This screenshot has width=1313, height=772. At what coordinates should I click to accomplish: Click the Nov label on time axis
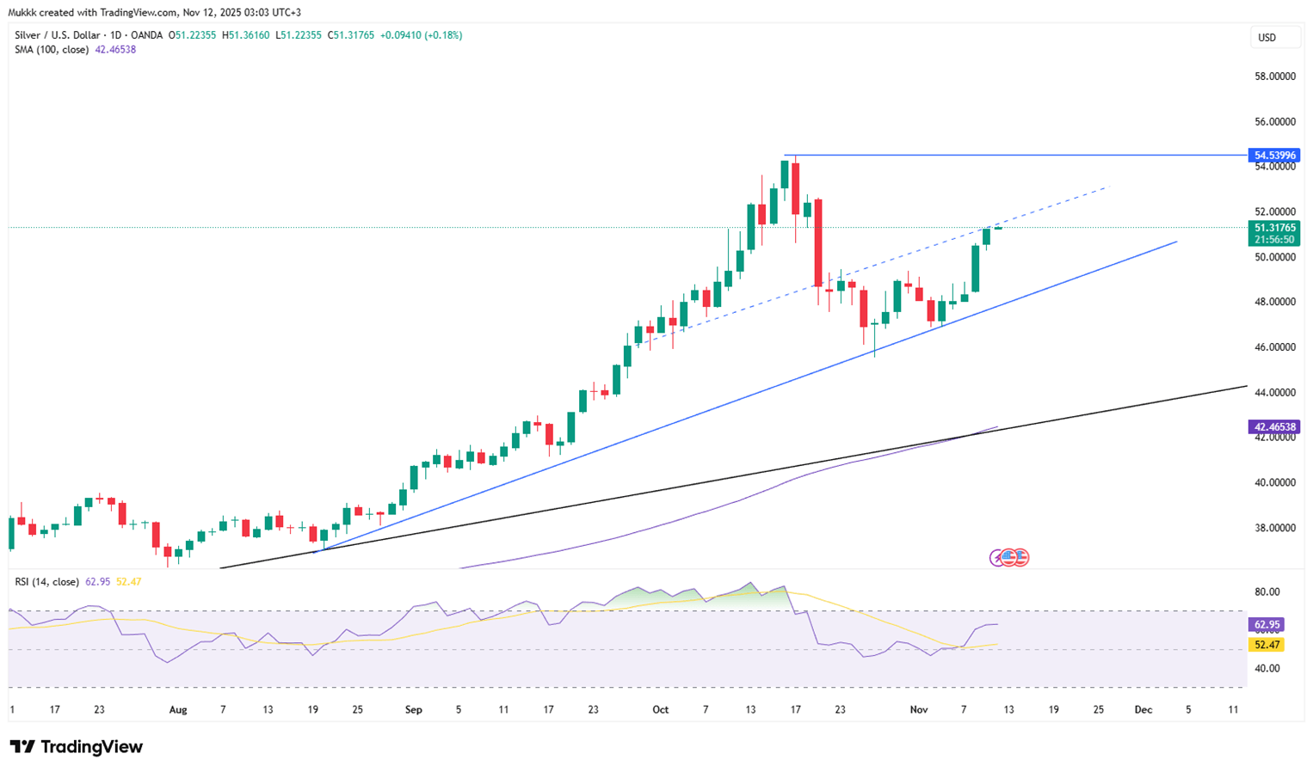coord(919,710)
